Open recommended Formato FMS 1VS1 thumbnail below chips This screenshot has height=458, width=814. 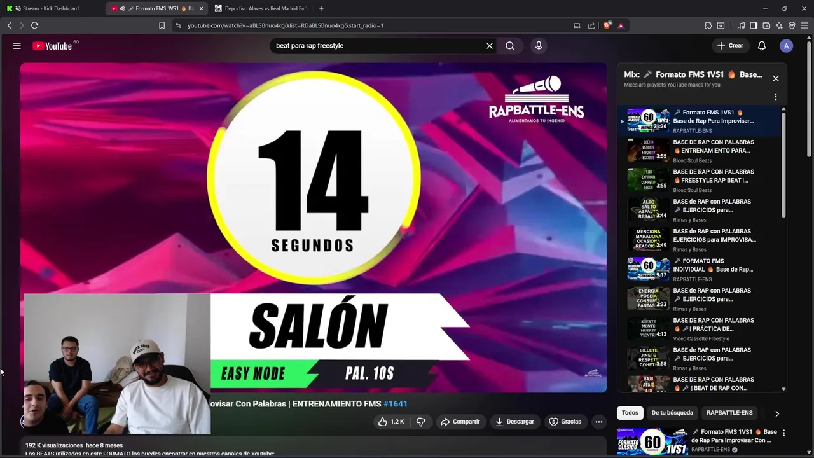point(652,441)
